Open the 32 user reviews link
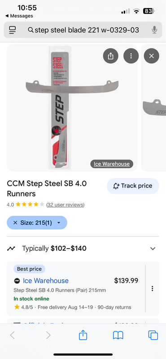This screenshot has width=166, height=359. pyautogui.click(x=65, y=205)
